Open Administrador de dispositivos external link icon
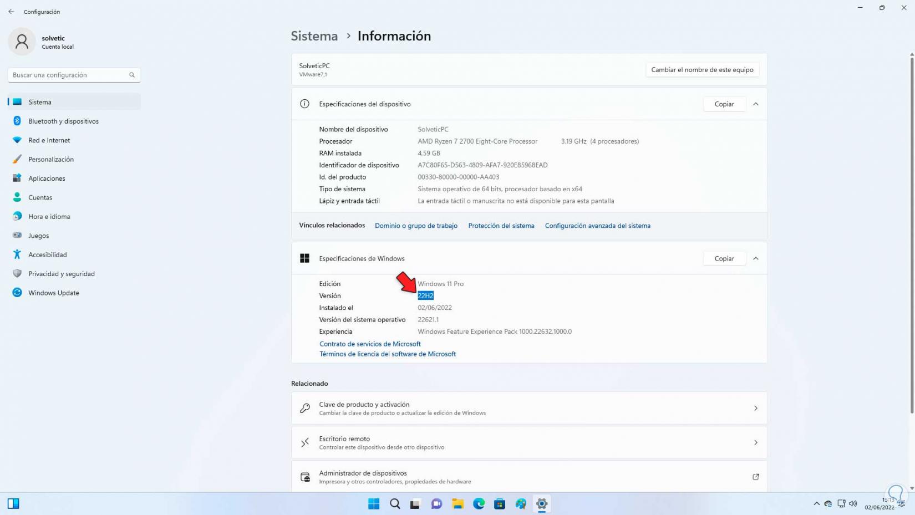 [756, 477]
